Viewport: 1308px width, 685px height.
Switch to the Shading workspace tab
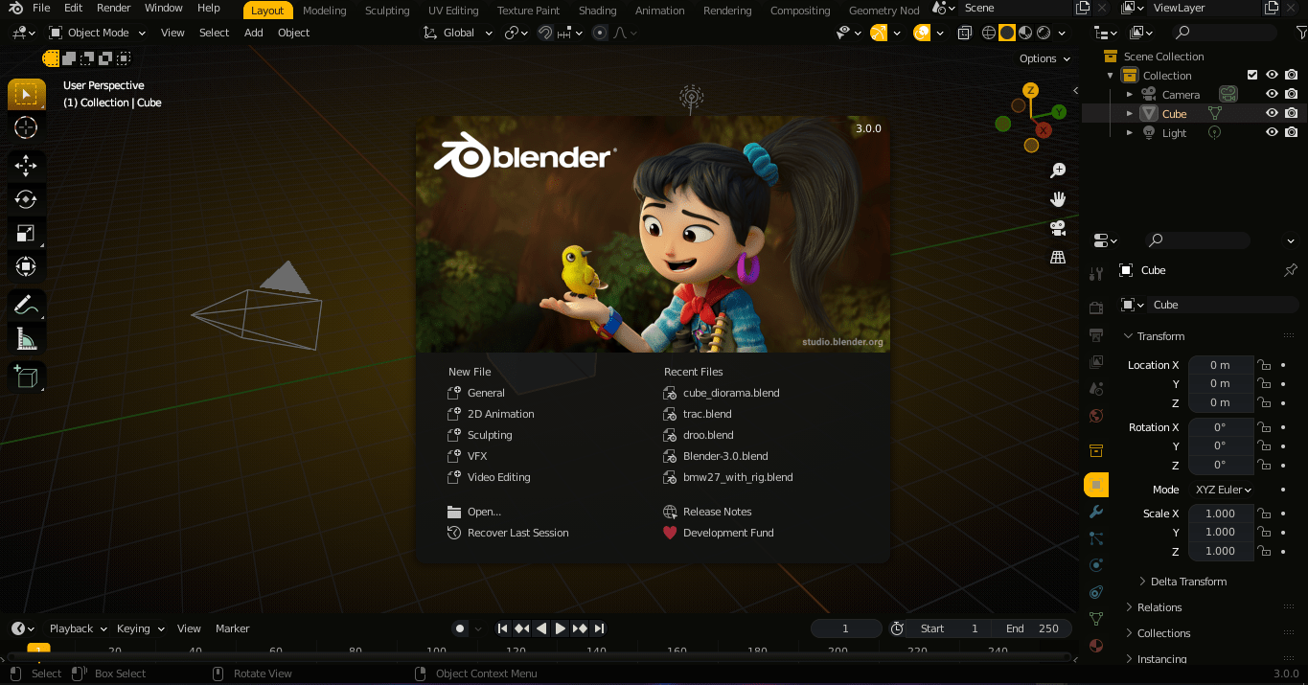click(x=597, y=11)
